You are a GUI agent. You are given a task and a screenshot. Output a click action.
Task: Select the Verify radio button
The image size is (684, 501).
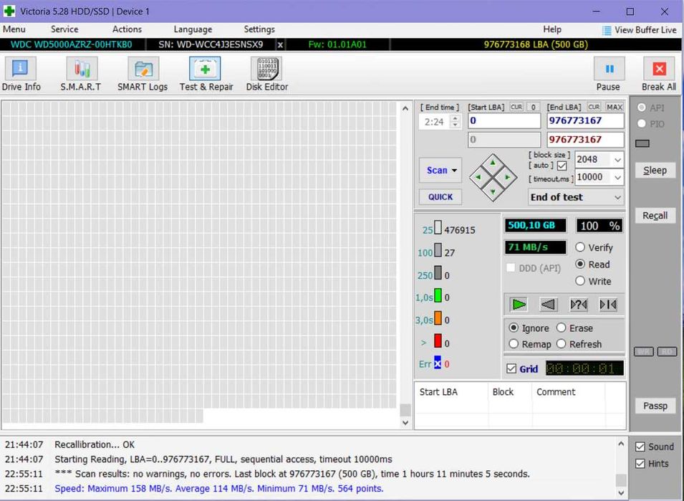pos(581,247)
